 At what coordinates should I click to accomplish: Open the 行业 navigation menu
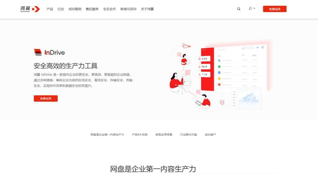(61, 9)
